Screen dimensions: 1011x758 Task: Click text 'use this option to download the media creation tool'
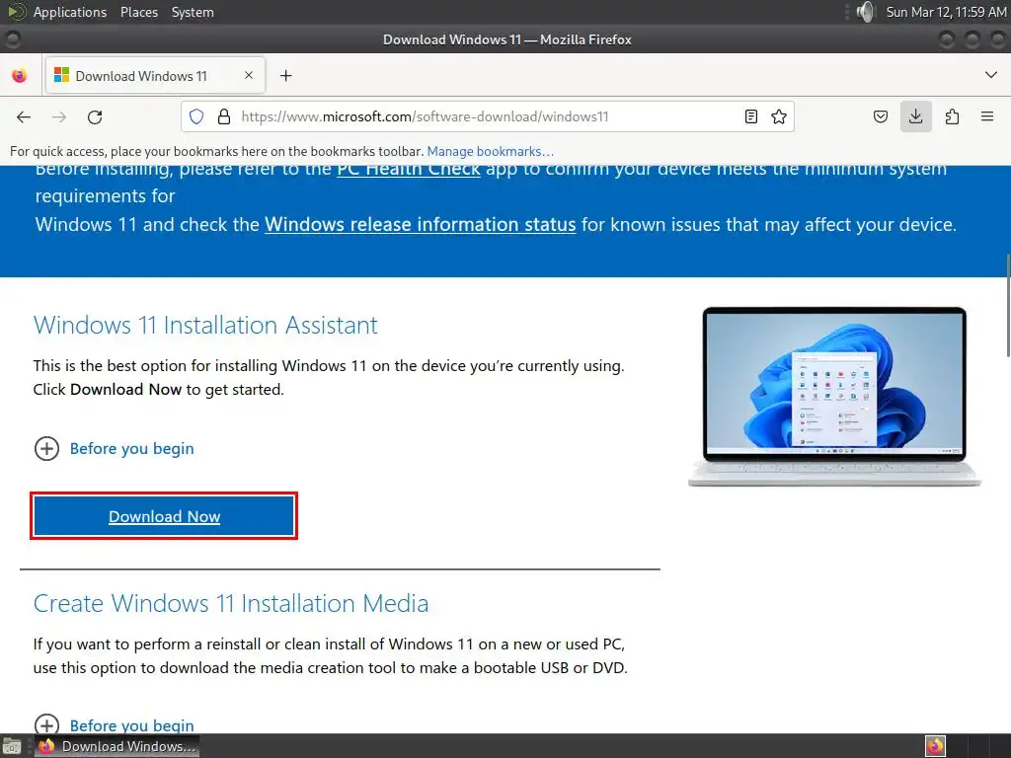[x=213, y=668]
